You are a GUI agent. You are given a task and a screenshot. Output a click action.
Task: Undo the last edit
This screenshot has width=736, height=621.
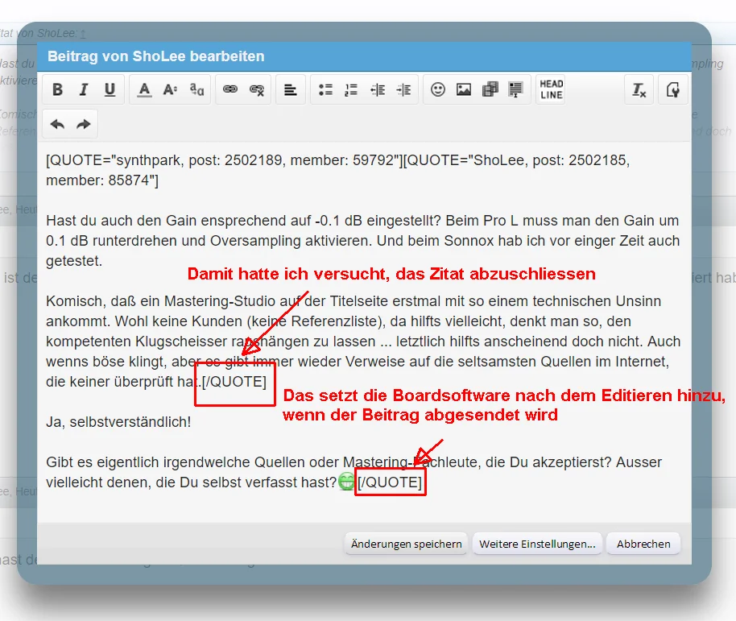pyautogui.click(x=57, y=124)
